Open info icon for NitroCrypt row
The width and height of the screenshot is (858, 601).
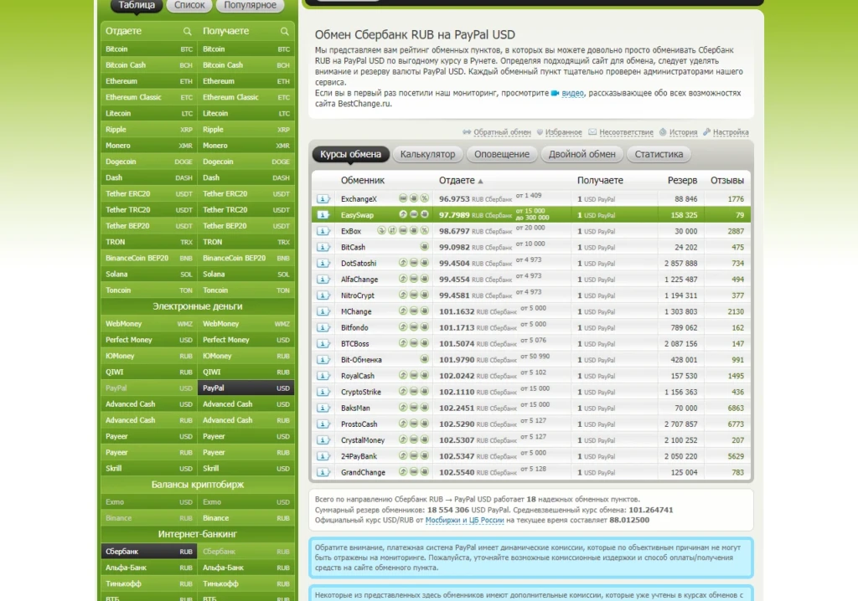coord(323,295)
